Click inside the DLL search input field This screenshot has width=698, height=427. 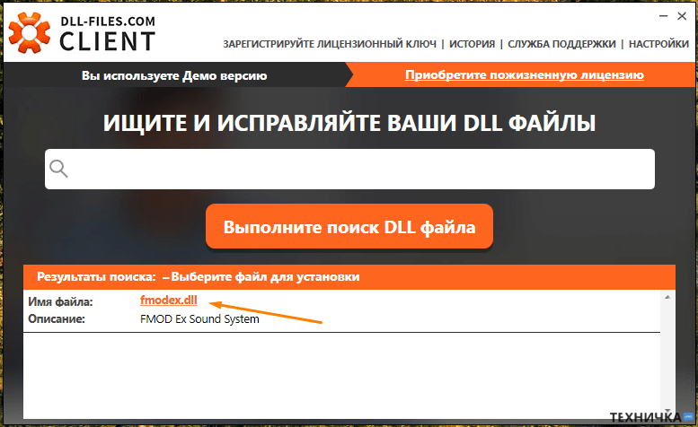click(349, 169)
